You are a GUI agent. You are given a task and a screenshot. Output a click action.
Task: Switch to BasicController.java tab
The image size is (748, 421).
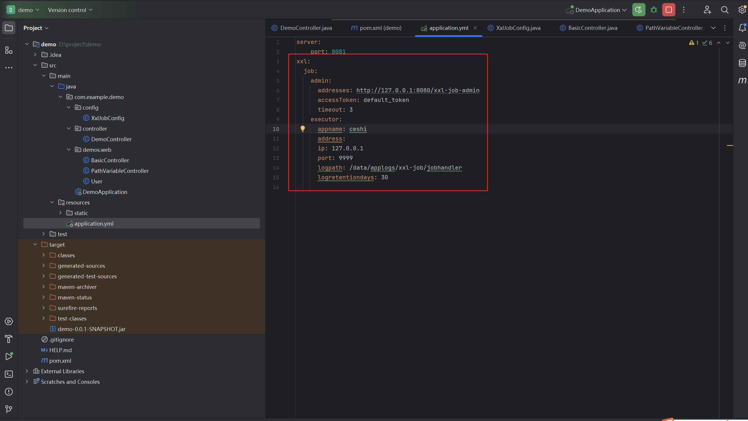click(589, 28)
